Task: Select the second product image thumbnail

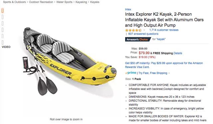Action: (x=2, y=17)
